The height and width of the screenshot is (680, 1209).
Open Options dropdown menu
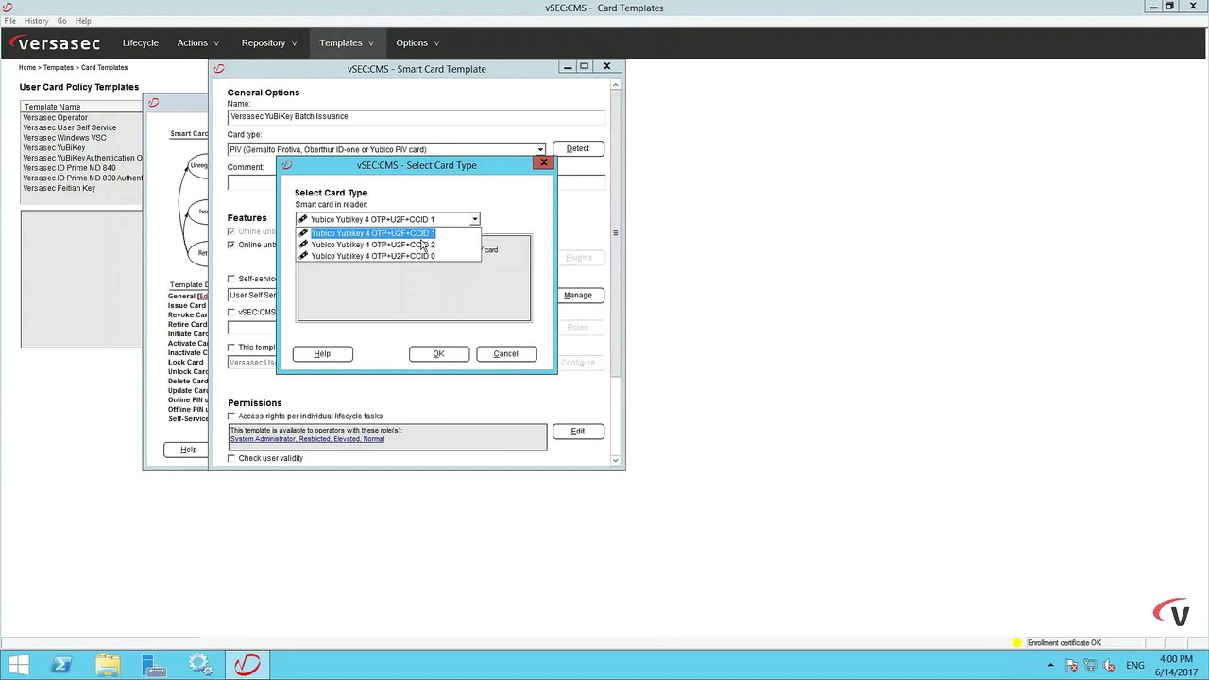[417, 42]
